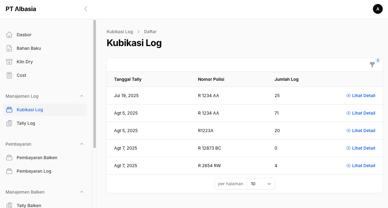This screenshot has width=388, height=208.
Task: Click the Dasbor home icon
Action: pos(9,35)
